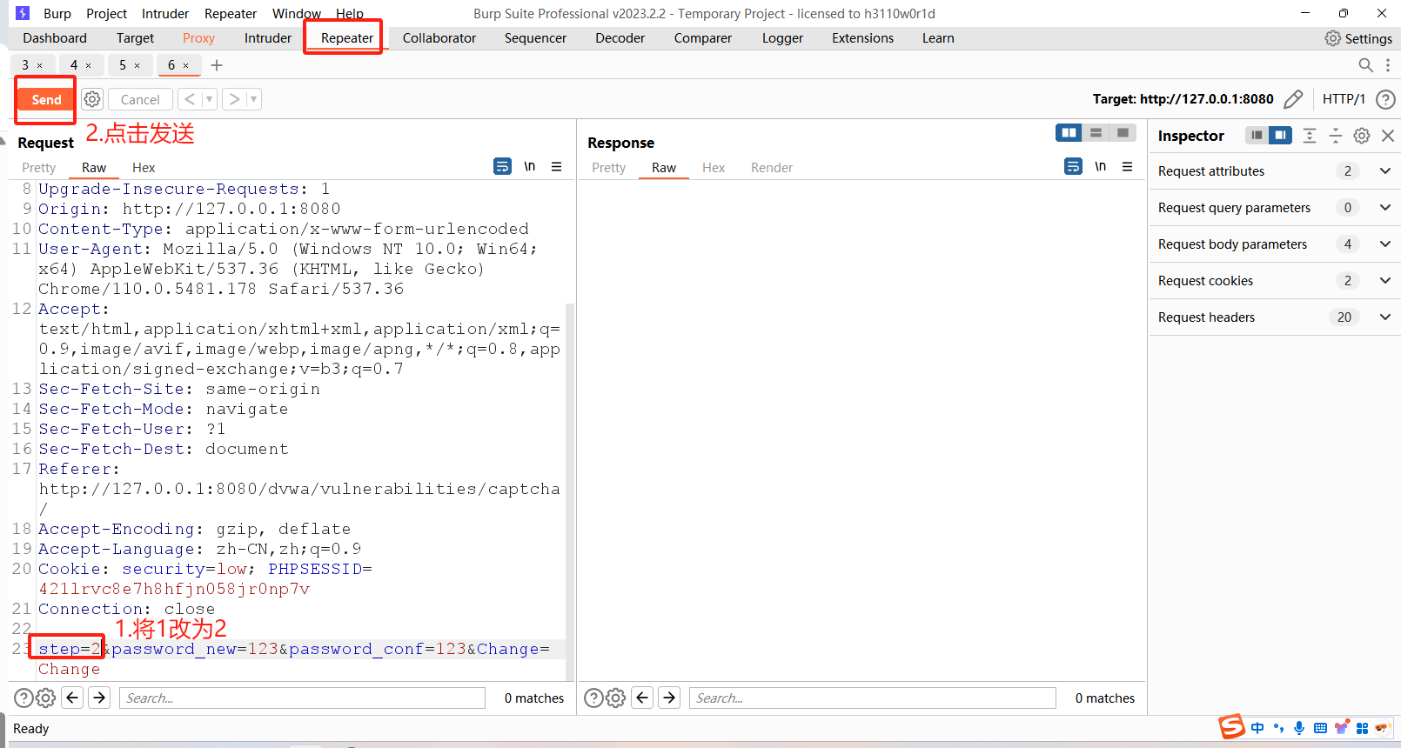Open the Request search settings gear
The image size is (1401, 748).
(46, 698)
